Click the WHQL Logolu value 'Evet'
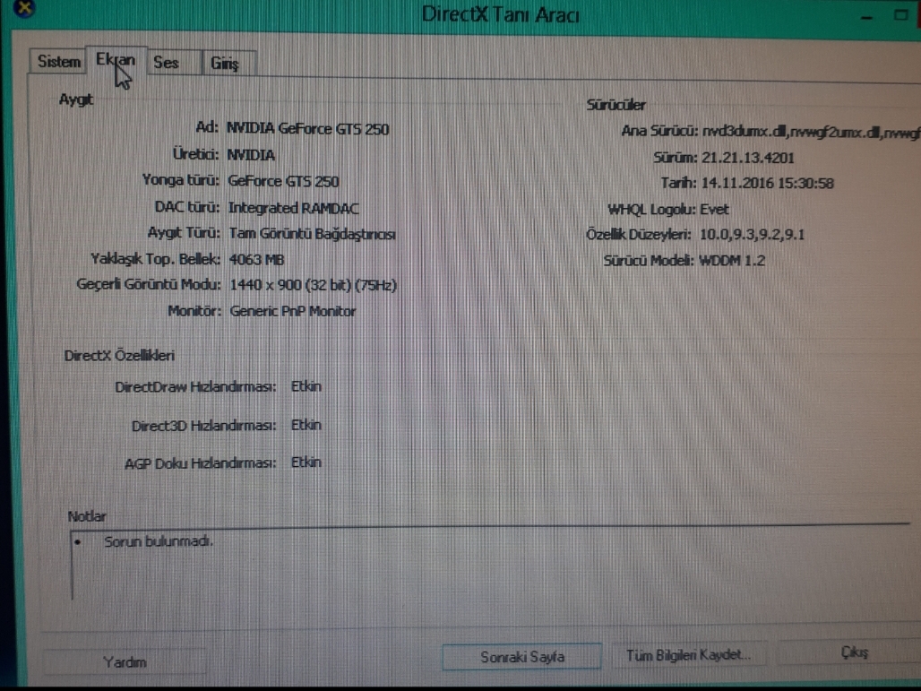Viewport: 921px width, 691px height. [714, 210]
